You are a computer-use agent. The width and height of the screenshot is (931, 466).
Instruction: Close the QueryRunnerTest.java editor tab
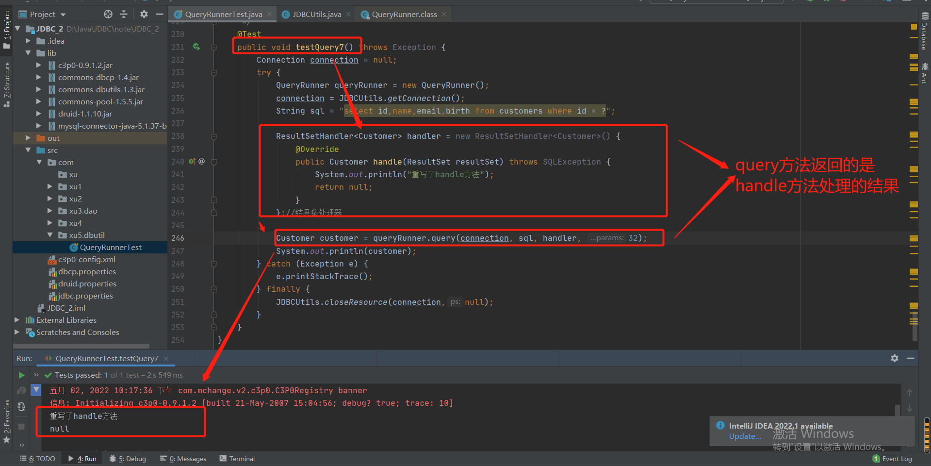pyautogui.click(x=269, y=14)
